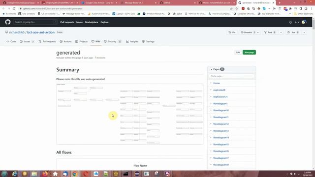The height and width of the screenshot is (177, 315).
Task: Focus the Find a page input
Action: point(231,76)
